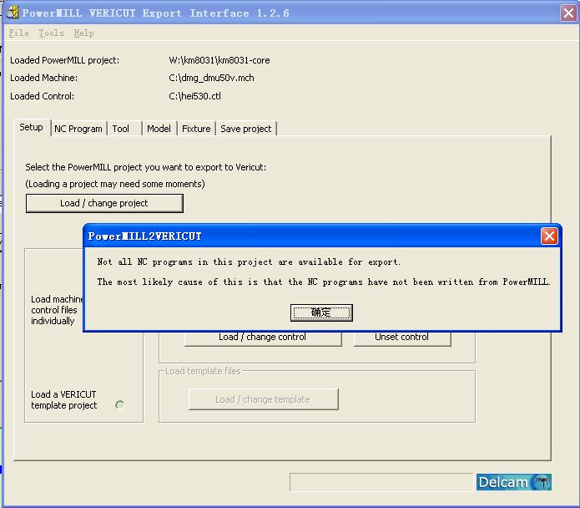
Task: Switch to the Model tab
Action: 159,129
